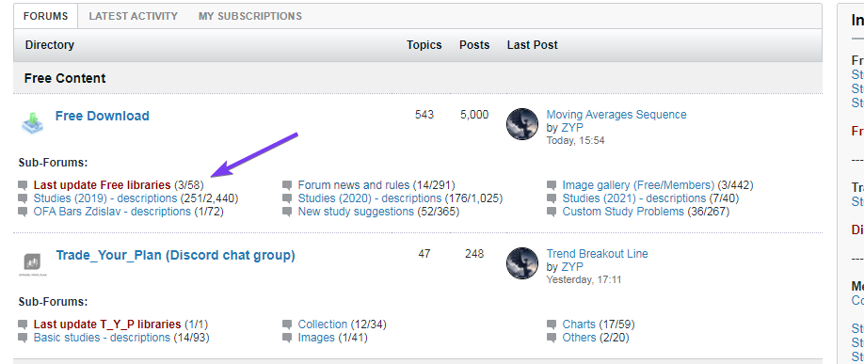Click speech bubble icon beside Studies (2019) - descriptions
The image size is (864, 364).
click(23, 198)
